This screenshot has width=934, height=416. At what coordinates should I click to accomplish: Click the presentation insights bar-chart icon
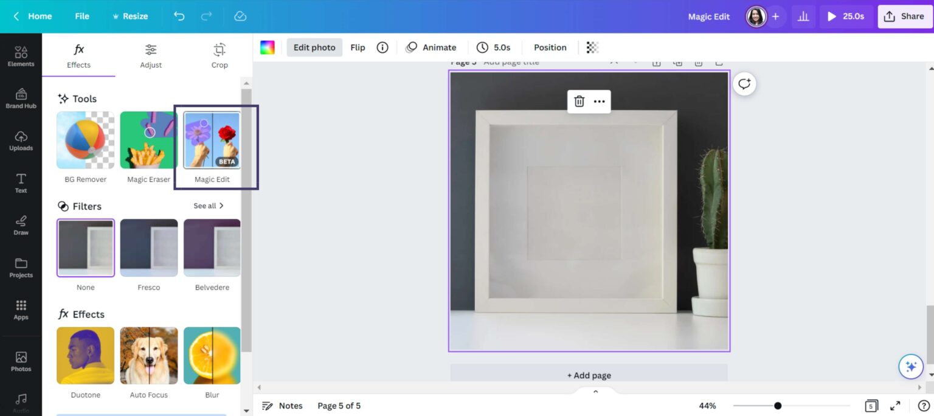pyautogui.click(x=803, y=16)
